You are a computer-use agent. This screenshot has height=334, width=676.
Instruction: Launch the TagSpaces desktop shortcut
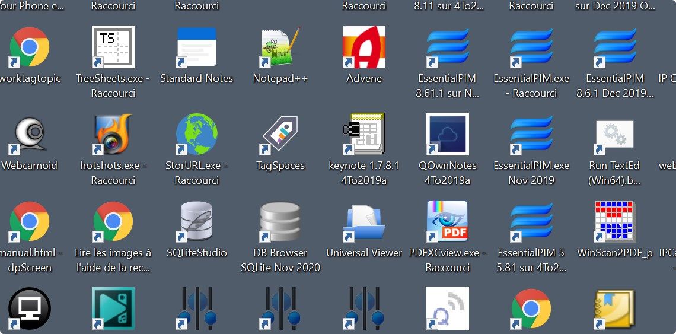[280, 134]
